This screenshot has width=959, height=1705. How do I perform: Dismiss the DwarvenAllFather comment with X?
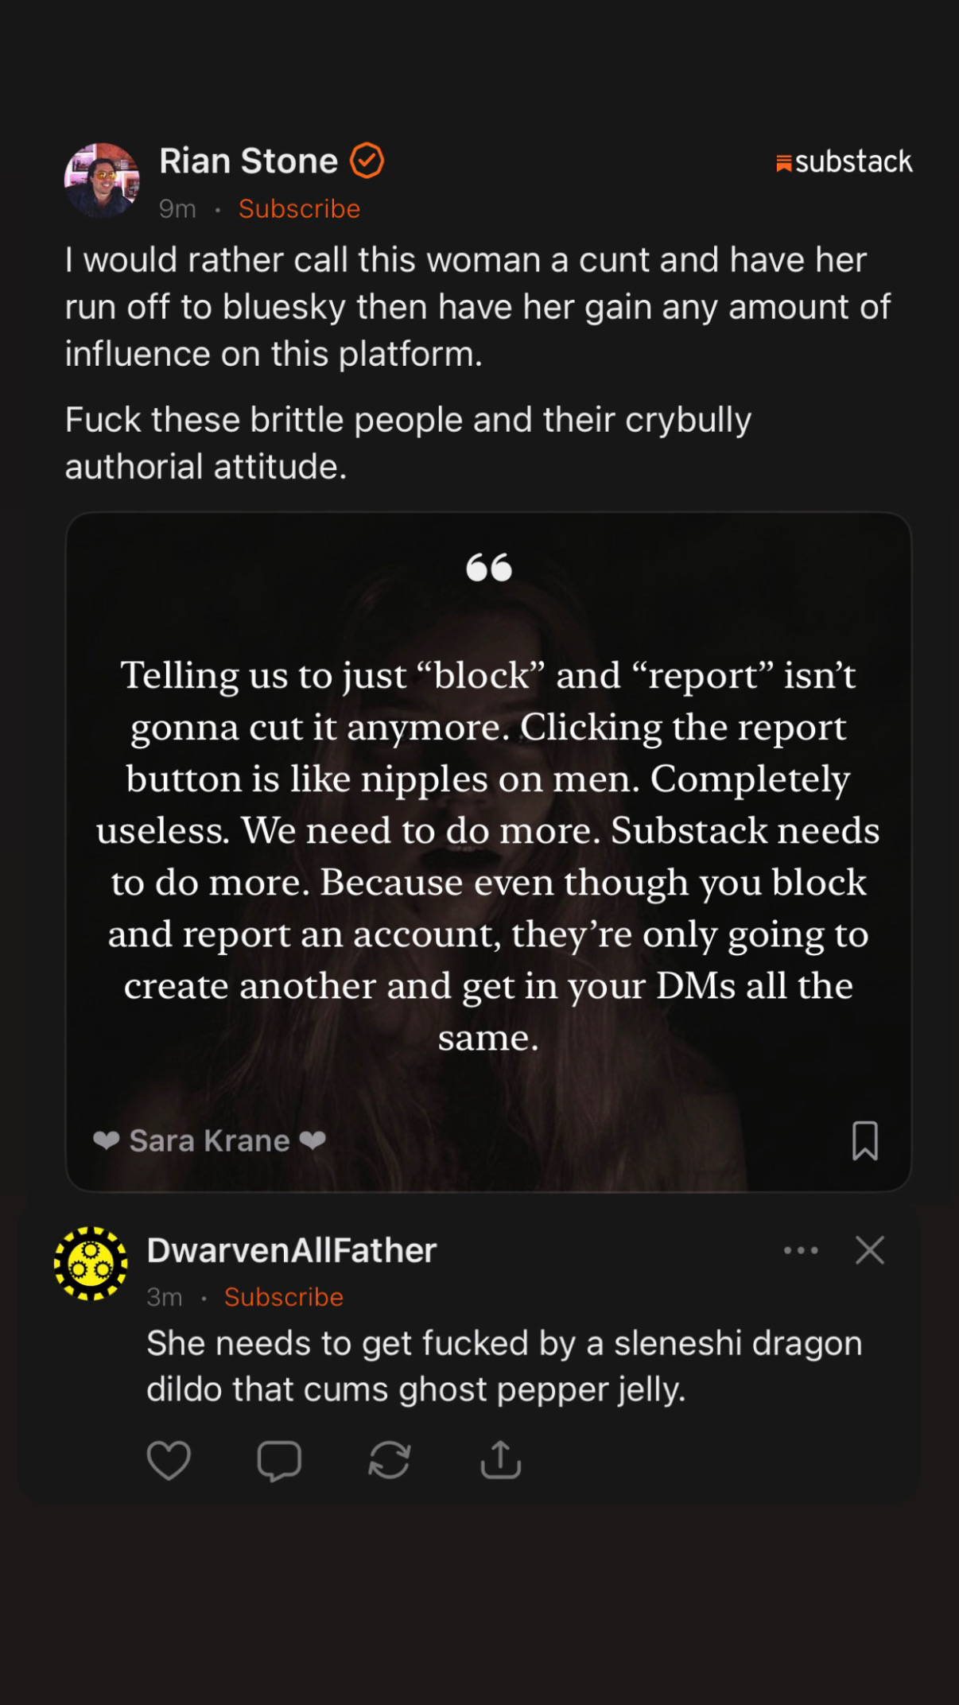click(870, 1250)
